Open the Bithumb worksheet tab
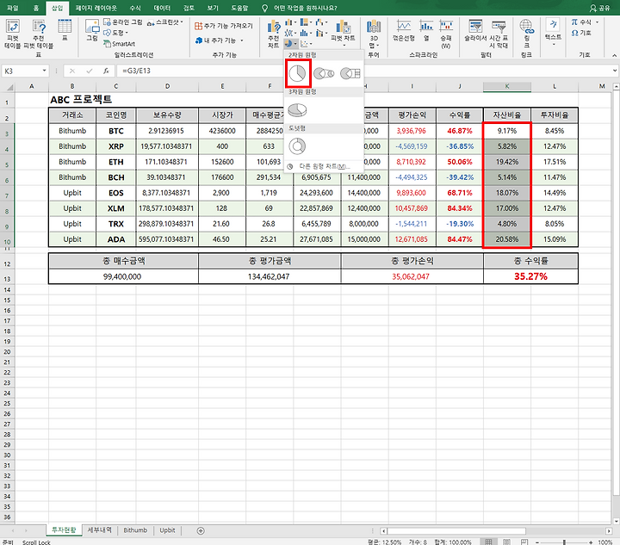 tap(135, 530)
